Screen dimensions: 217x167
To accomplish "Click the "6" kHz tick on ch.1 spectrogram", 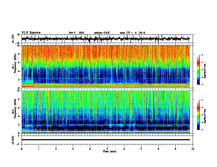I will click(x=19, y=63).
